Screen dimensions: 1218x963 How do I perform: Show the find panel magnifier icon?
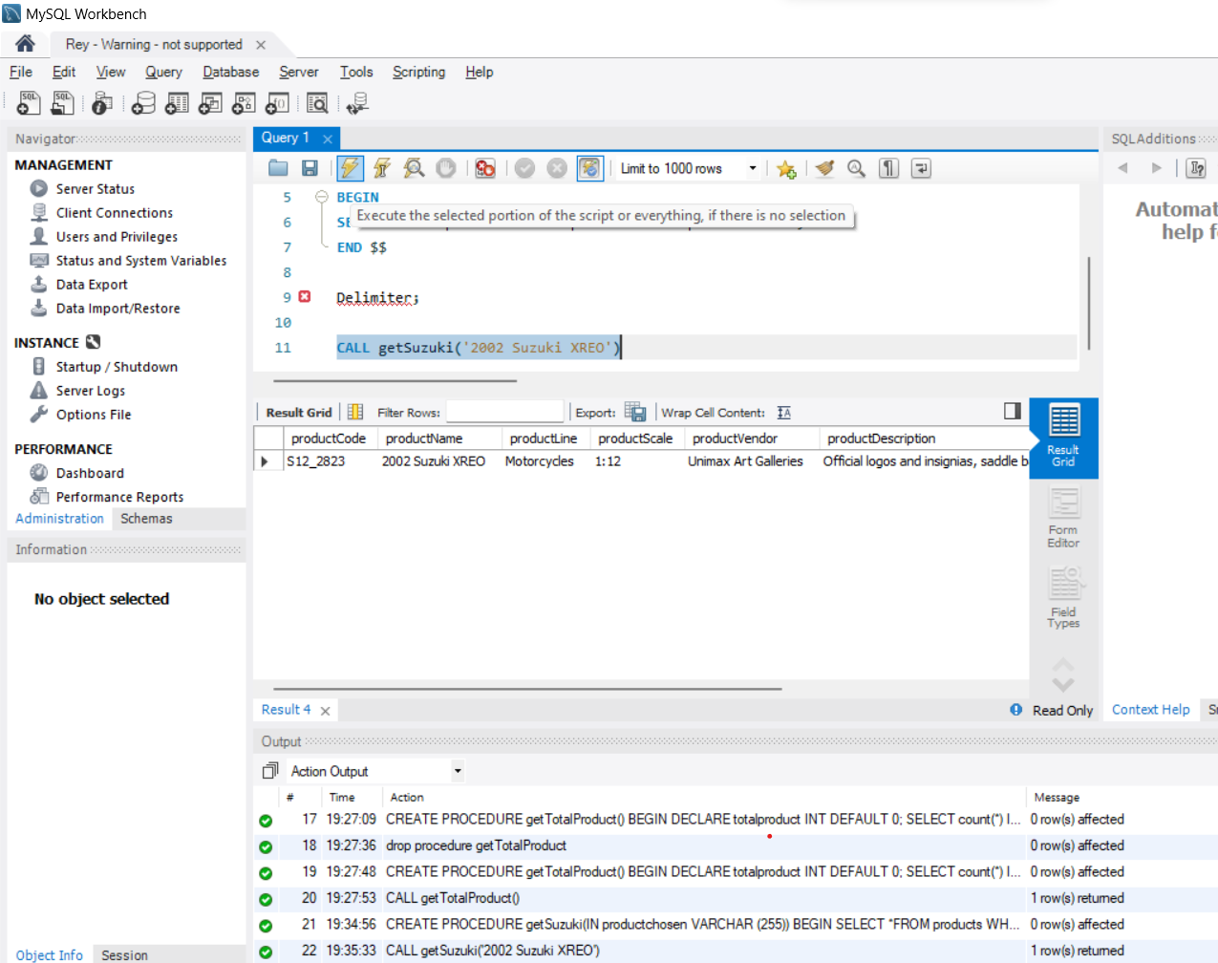click(856, 168)
